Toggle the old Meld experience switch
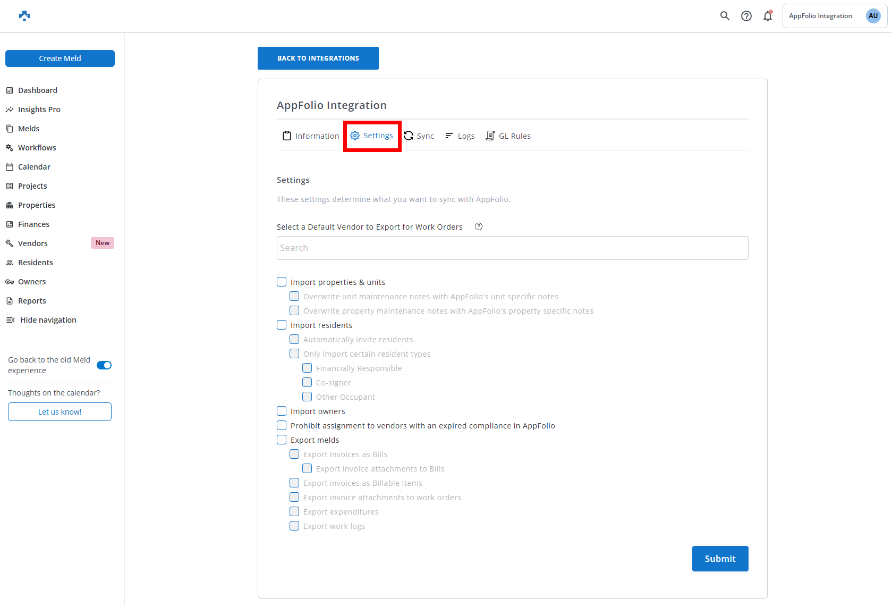892x606 pixels. (x=104, y=365)
